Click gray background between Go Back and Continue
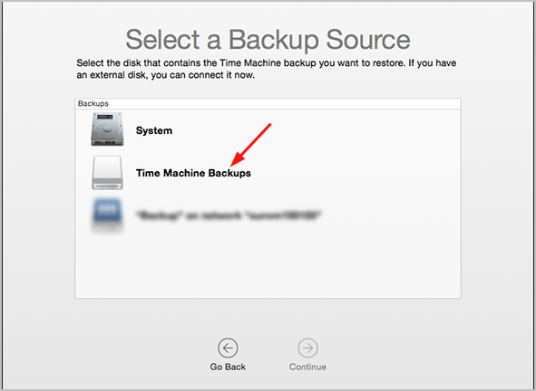 (x=268, y=353)
